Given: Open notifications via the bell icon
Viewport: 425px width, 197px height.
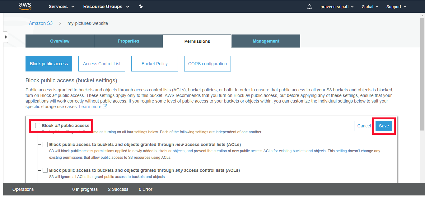Looking at the screenshot, I should (x=309, y=6).
